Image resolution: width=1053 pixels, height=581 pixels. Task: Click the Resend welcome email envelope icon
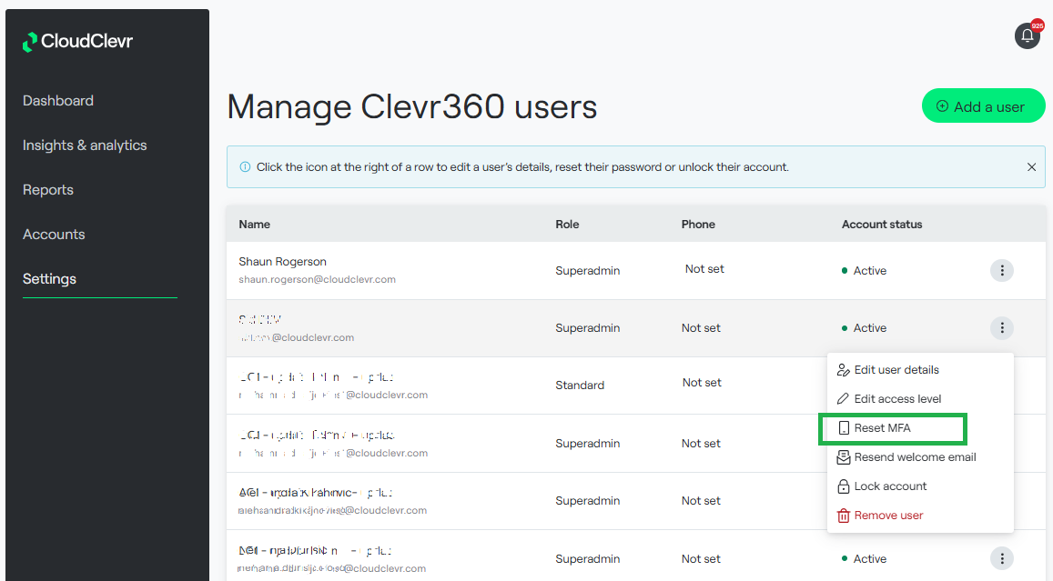click(x=844, y=457)
